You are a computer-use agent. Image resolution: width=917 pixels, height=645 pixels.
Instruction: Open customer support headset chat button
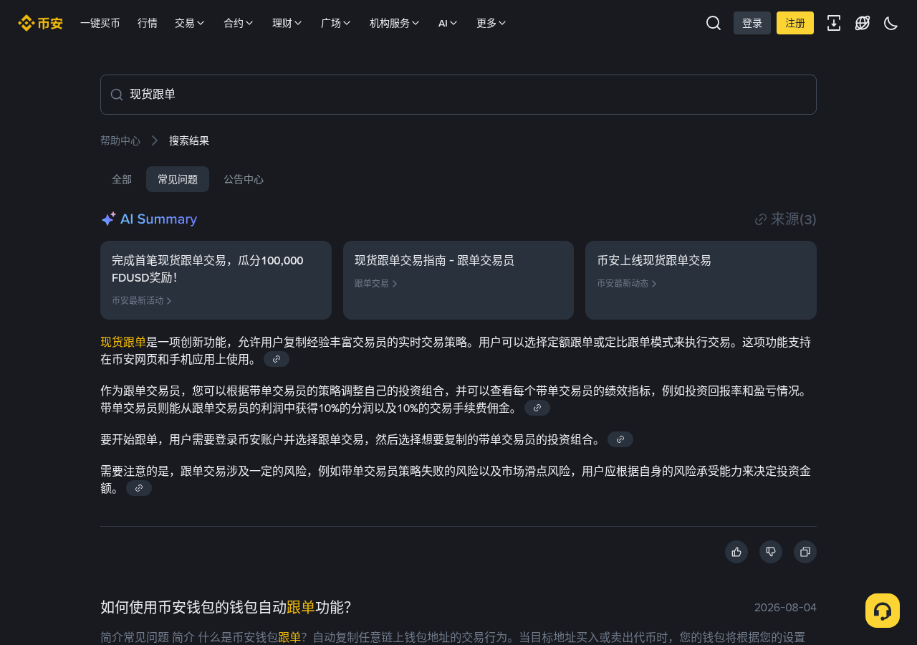[883, 611]
